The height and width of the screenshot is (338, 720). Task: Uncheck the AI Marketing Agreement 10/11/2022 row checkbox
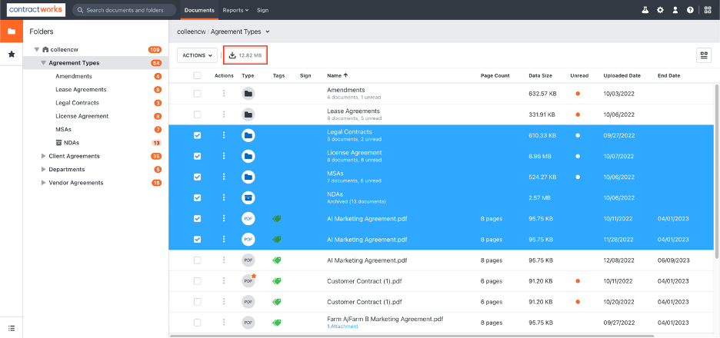click(198, 218)
